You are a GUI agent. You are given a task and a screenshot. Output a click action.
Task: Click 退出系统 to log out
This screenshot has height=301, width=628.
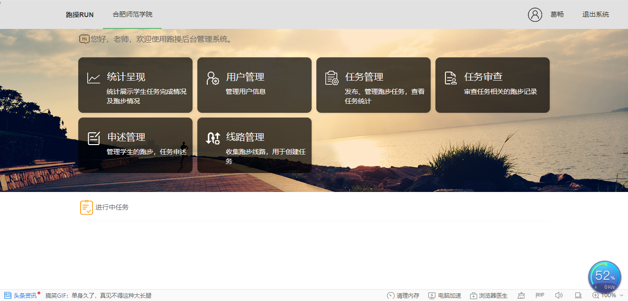[x=595, y=15]
